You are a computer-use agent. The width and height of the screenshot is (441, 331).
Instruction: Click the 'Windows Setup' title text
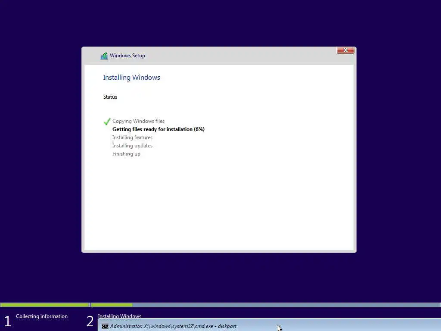(x=127, y=56)
